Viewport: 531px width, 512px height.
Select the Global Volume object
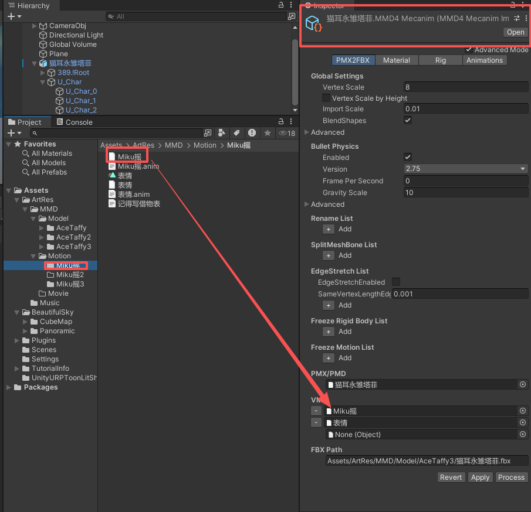[x=73, y=45]
